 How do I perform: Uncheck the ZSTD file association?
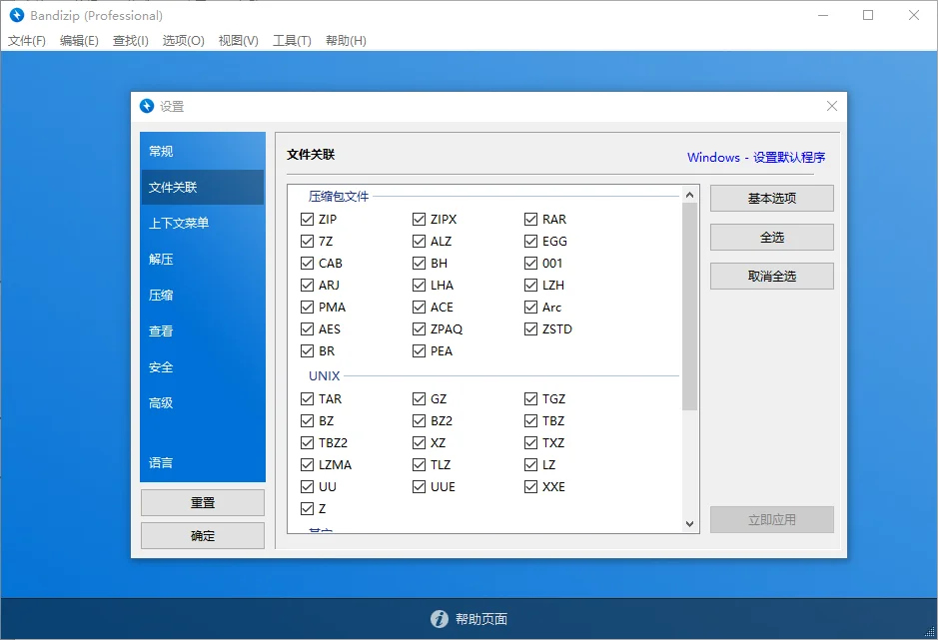[529, 328]
